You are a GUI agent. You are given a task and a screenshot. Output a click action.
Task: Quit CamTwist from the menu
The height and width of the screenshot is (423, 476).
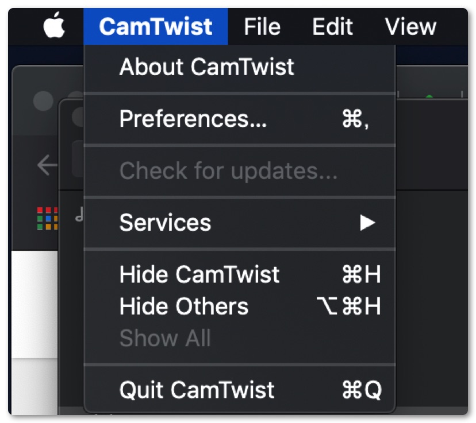click(x=197, y=390)
